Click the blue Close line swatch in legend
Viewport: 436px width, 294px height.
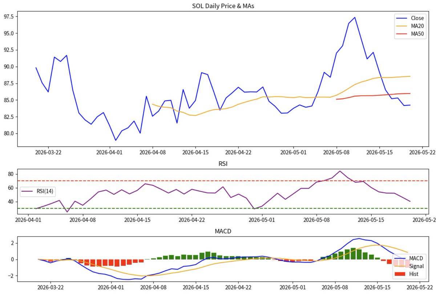pos(401,18)
